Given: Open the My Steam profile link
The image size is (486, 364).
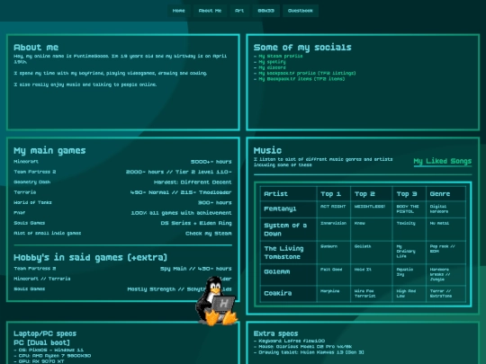Looking at the screenshot, I should (281, 56).
